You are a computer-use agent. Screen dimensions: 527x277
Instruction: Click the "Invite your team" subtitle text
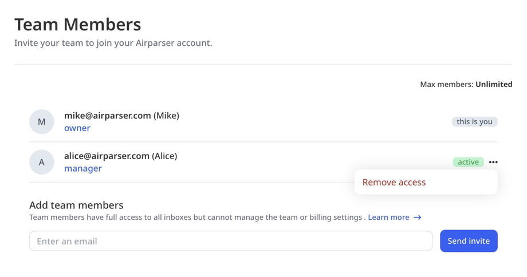[x=113, y=43]
